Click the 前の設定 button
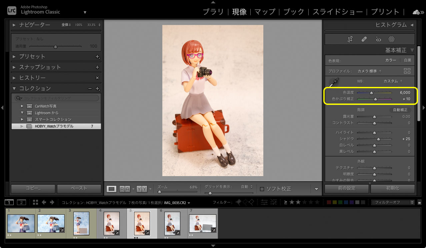This screenshot has height=248, width=426. point(347,188)
